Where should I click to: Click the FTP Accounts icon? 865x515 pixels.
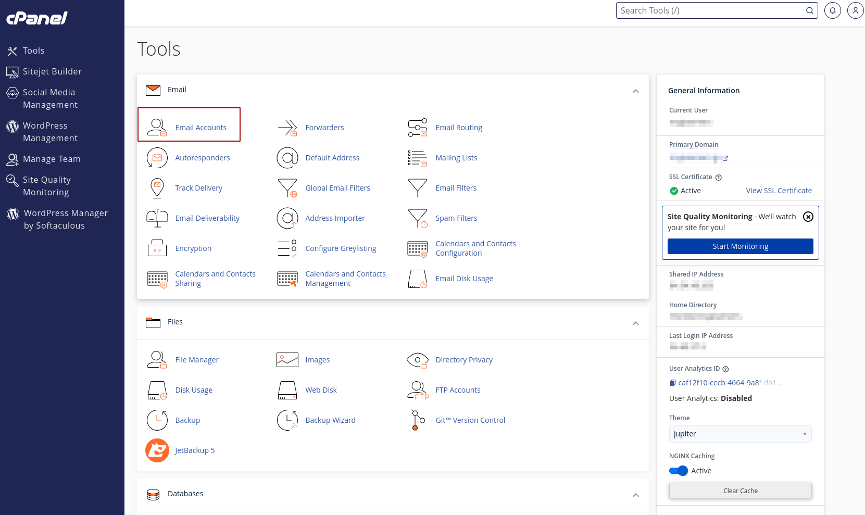pyautogui.click(x=417, y=390)
